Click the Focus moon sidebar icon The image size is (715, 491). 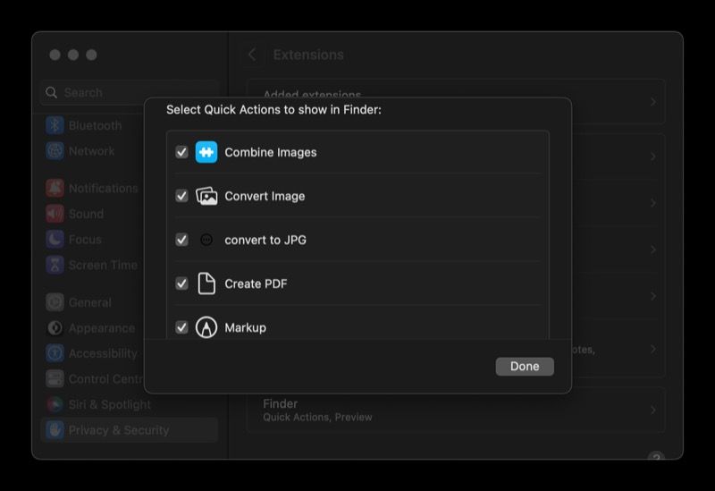55,240
